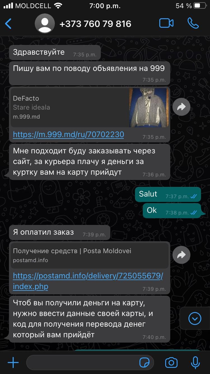This screenshot has width=210, height=374.
Task: Open the Получение средств preview card
Action: (x=90, y=256)
